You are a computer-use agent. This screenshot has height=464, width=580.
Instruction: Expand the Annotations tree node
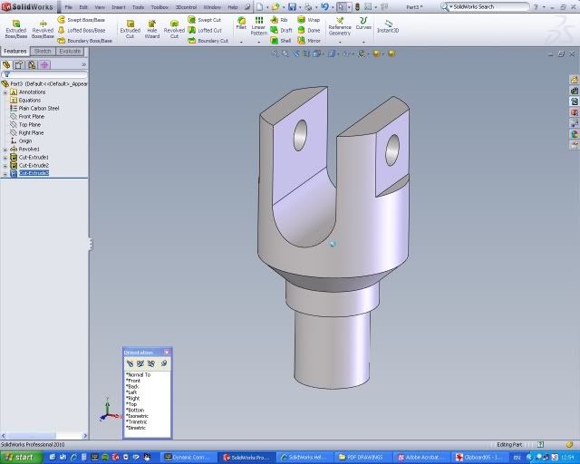[5, 92]
